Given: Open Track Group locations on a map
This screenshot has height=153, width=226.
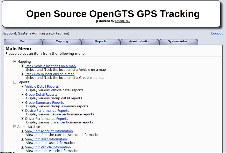Looking at the screenshot, I should tap(50, 74).
